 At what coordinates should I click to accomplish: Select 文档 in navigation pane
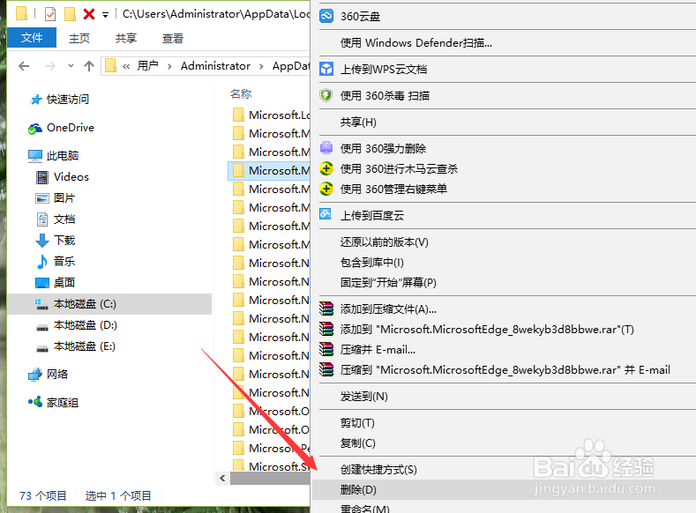(x=109, y=219)
